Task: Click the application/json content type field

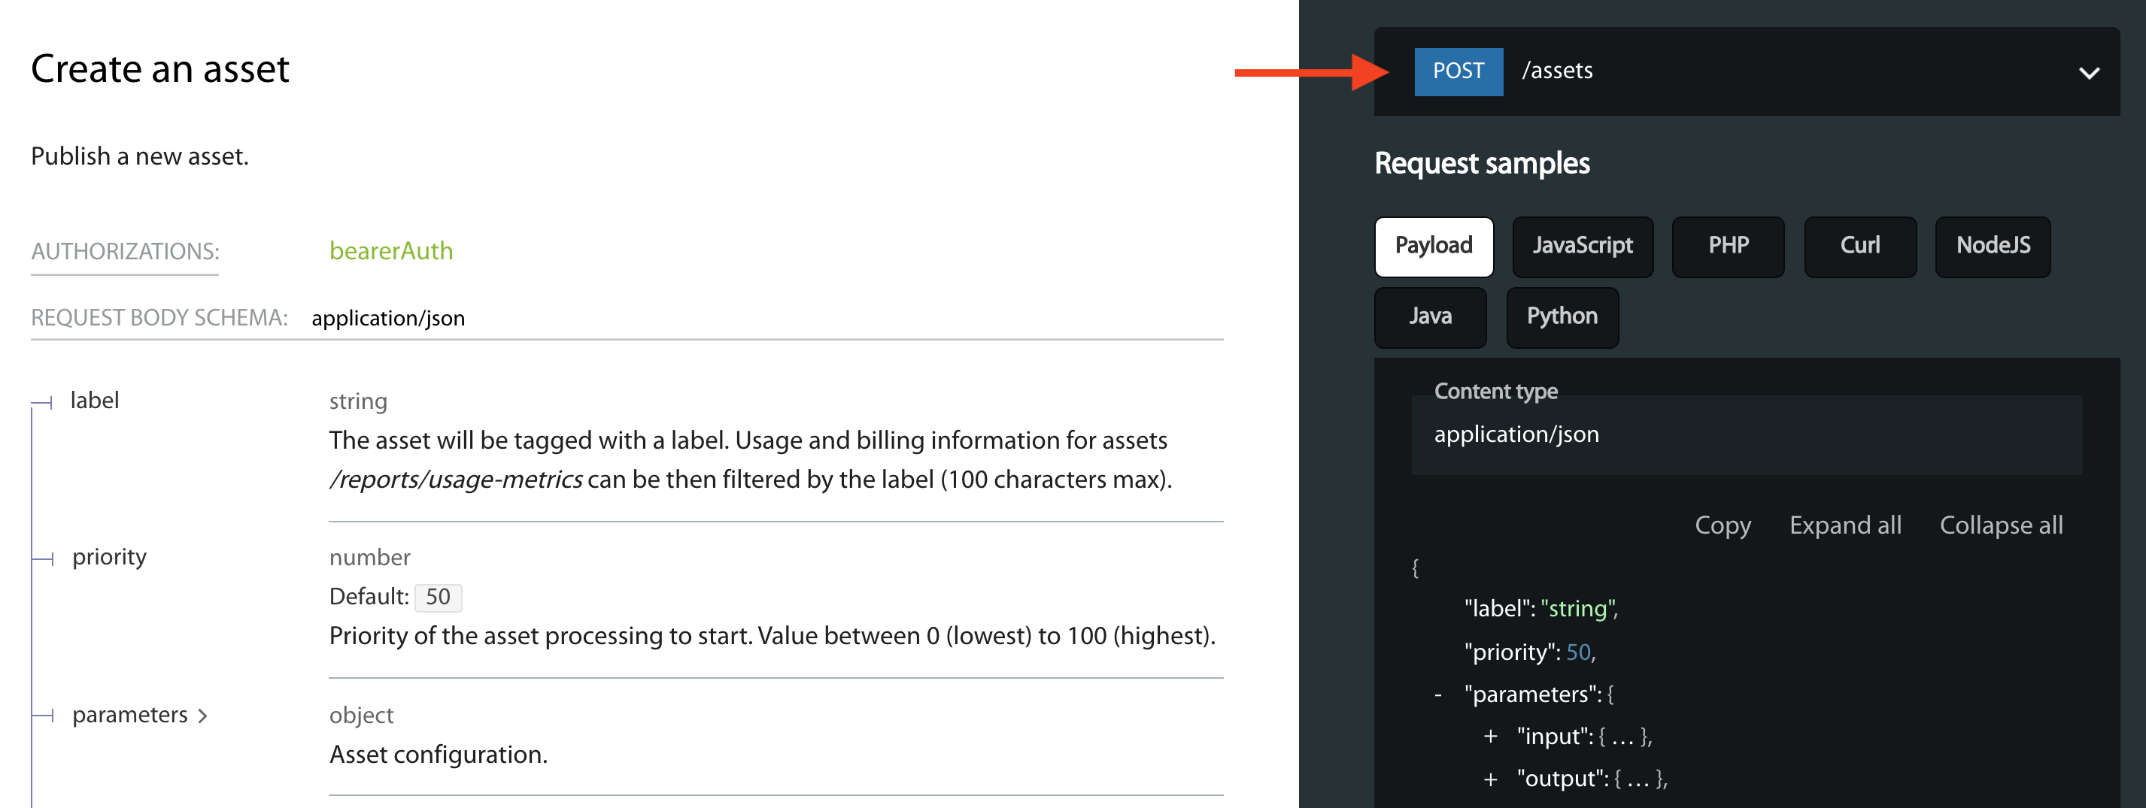Action: click(x=1745, y=434)
